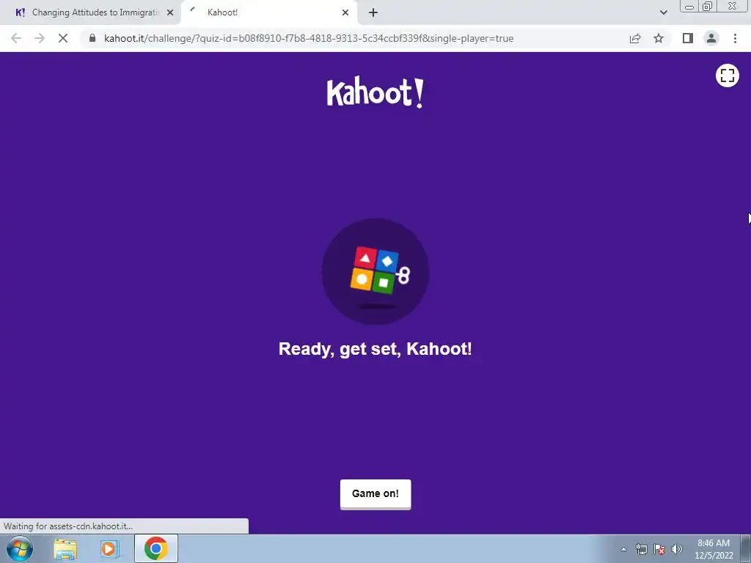Viewport: 751px width, 563px height.
Task: Select the Kahoot! browser tab
Action: coord(268,12)
